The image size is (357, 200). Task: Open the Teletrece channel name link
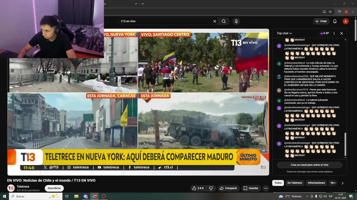(x=23, y=187)
